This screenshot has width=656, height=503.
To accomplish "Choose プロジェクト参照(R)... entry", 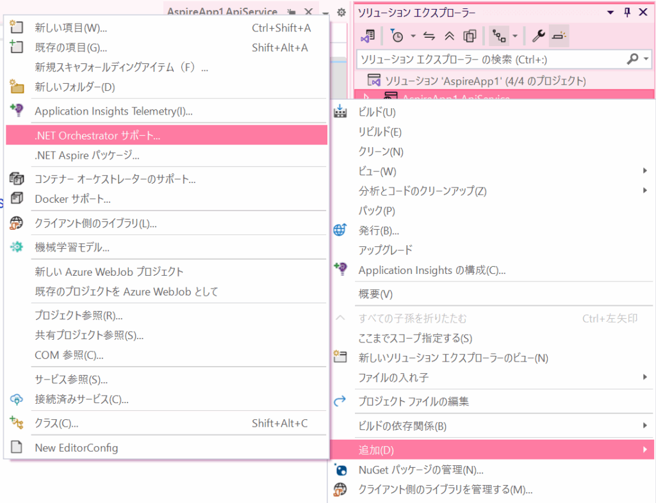I will point(167,315).
